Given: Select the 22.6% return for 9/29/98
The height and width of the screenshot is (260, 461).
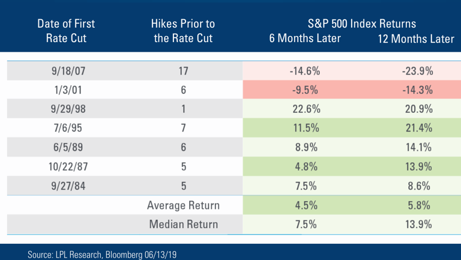Looking at the screenshot, I should (x=306, y=109).
